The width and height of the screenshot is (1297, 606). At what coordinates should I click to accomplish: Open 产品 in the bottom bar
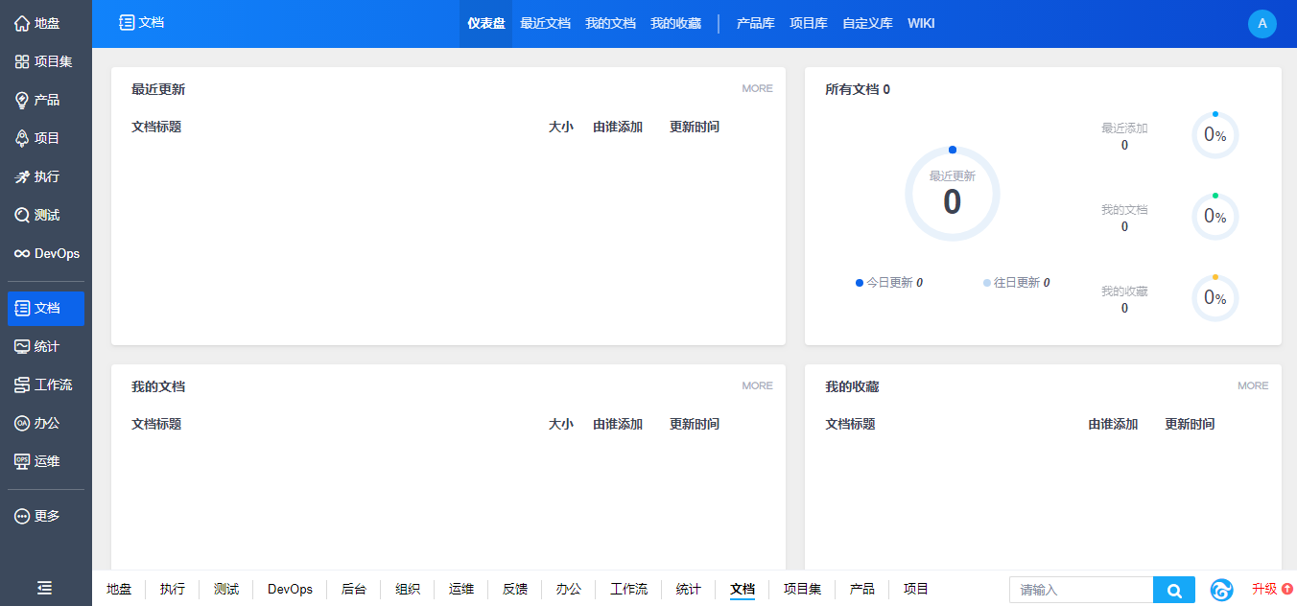click(862, 589)
